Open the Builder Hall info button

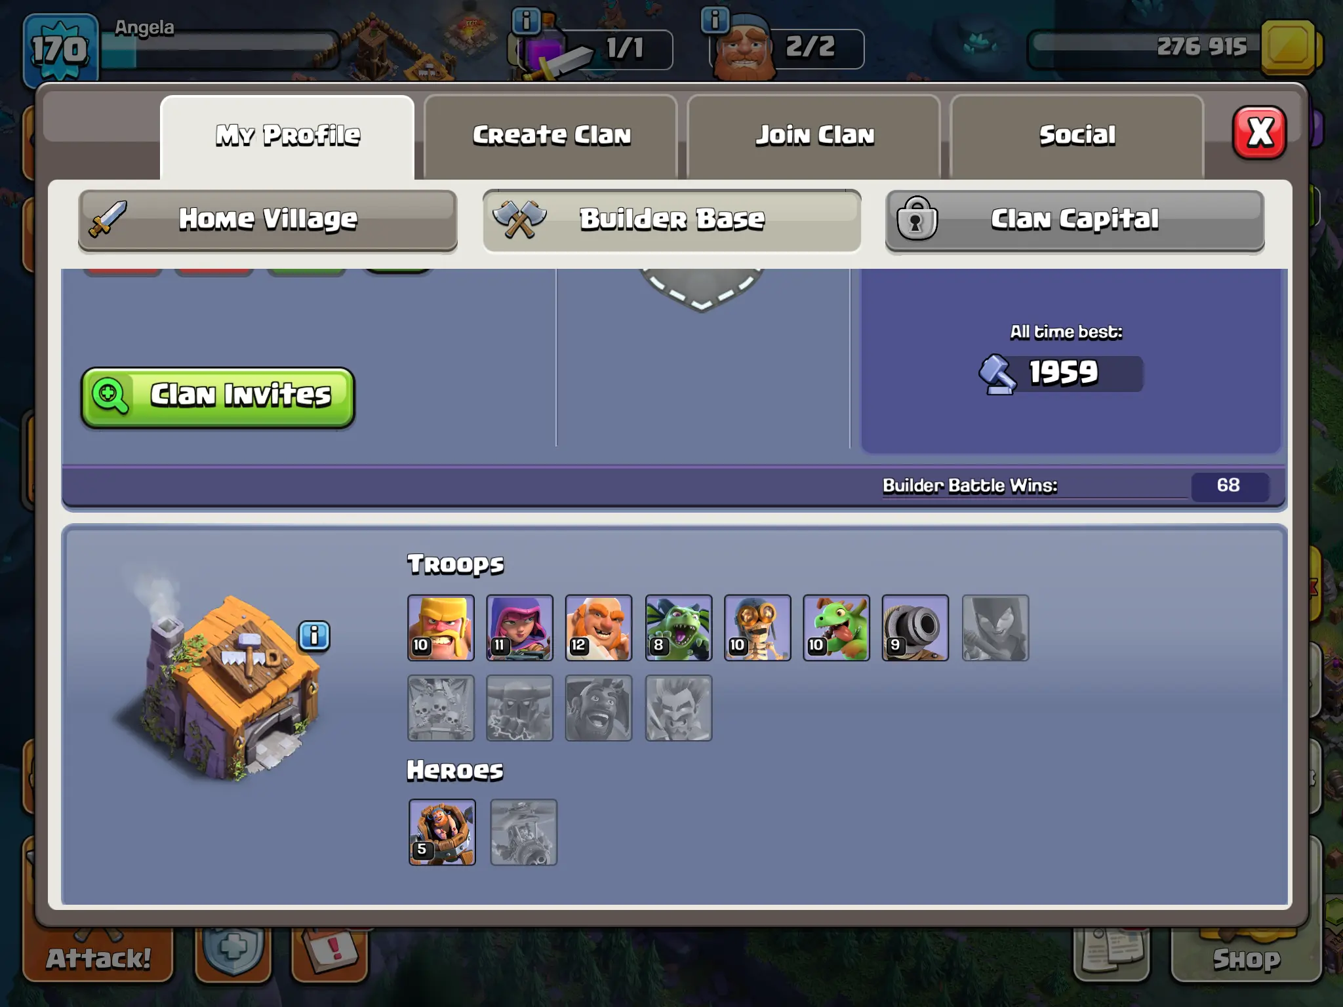pyautogui.click(x=314, y=635)
